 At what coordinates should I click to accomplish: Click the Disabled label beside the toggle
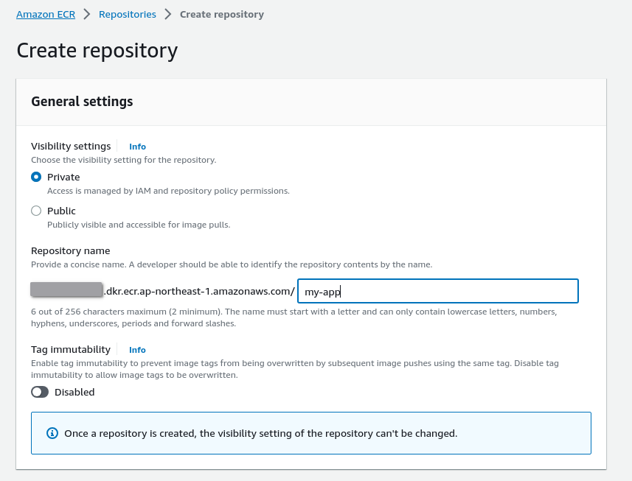74,393
